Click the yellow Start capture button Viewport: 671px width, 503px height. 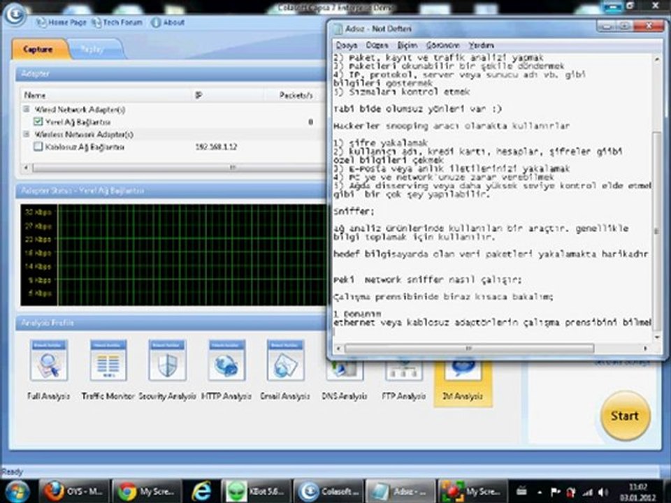point(625,416)
